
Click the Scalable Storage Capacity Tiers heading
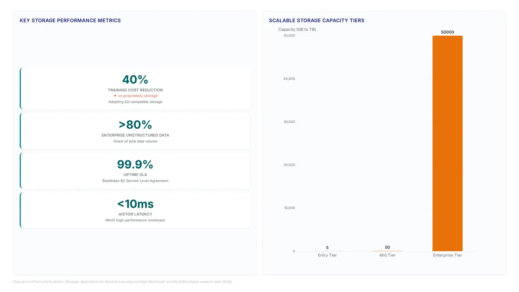[317, 20]
